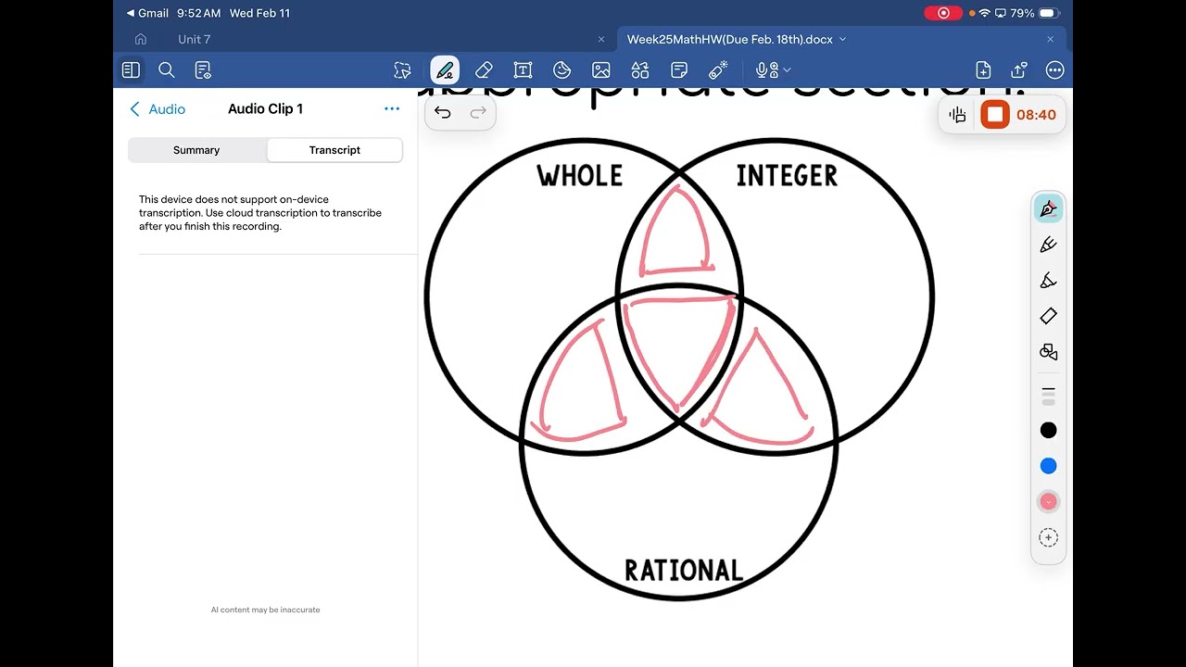Select the Lasso selection tool
1186x667 pixels.
402,70
